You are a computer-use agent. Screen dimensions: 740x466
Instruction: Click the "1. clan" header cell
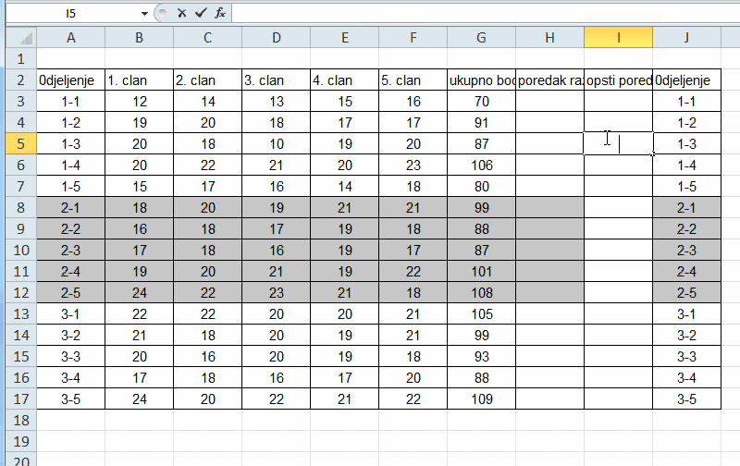(139, 80)
